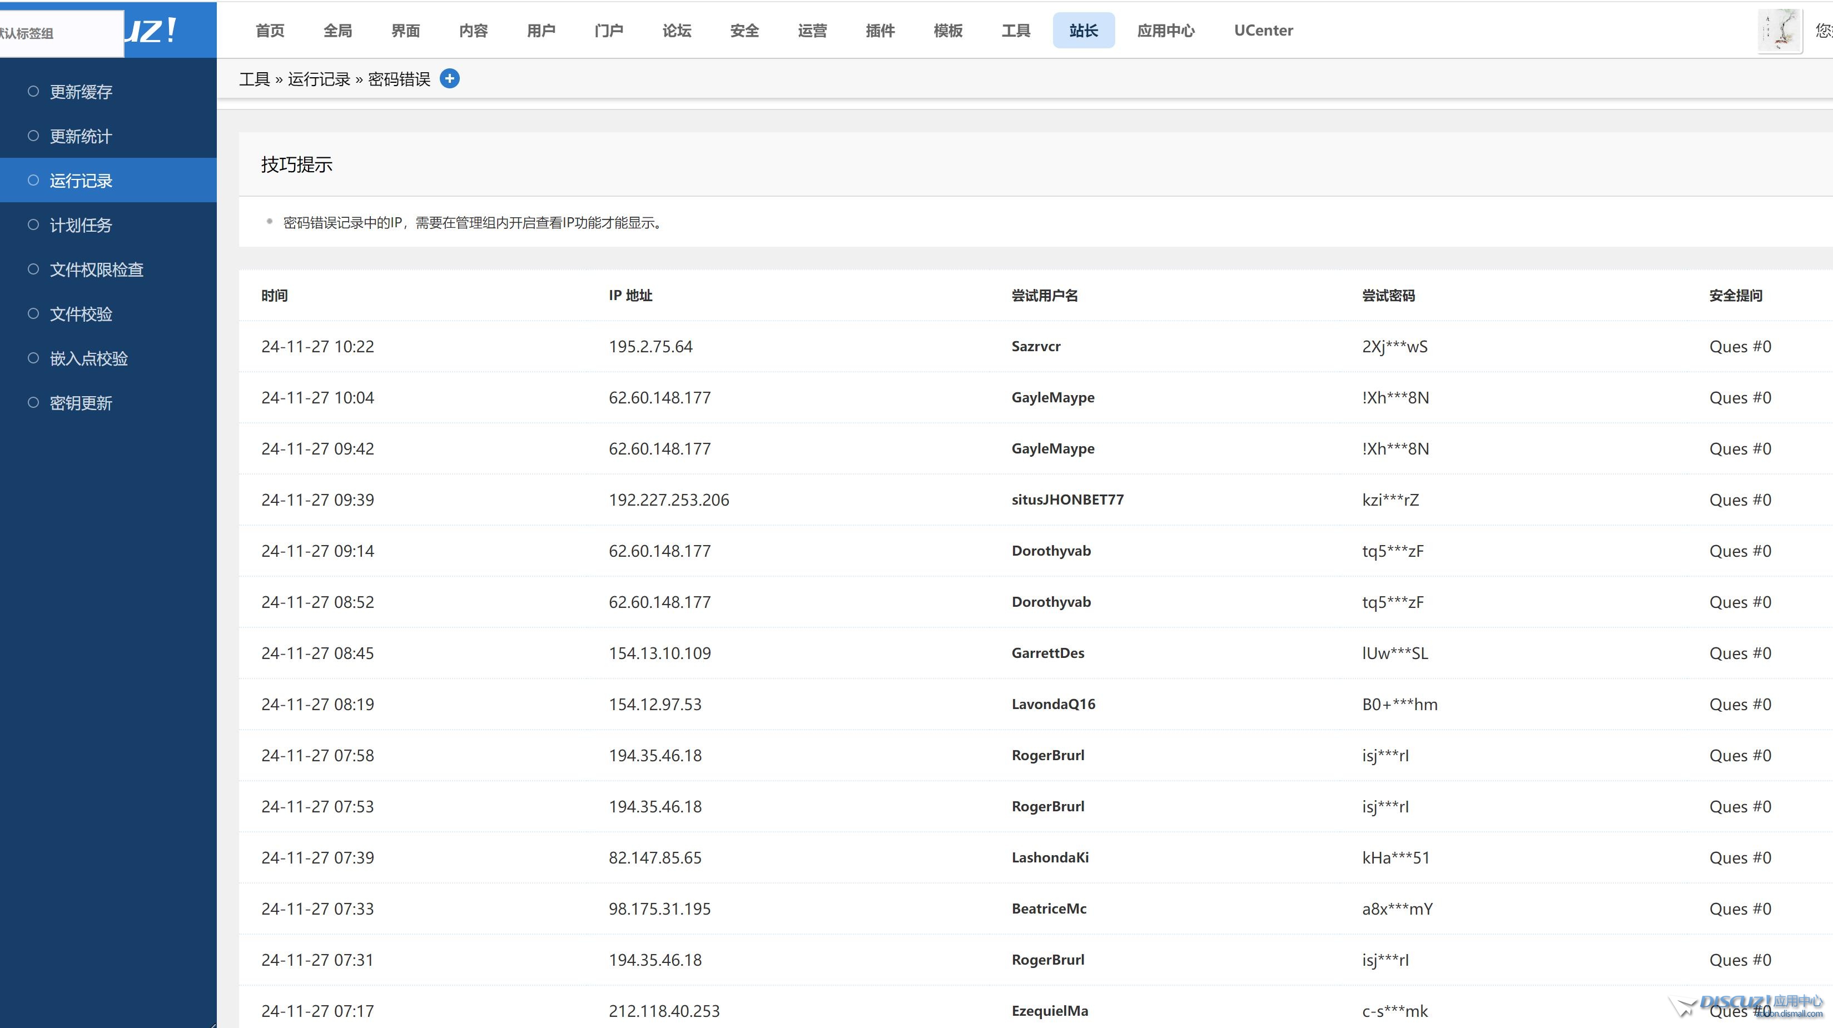This screenshot has width=1833, height=1028.
Task: Click the username BeatriceMc
Action: pyautogui.click(x=1049, y=909)
